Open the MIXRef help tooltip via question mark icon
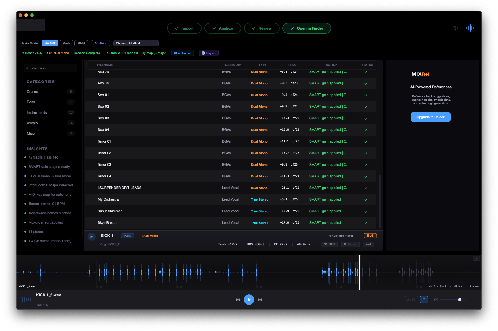The image size is (498, 331). tap(455, 28)
